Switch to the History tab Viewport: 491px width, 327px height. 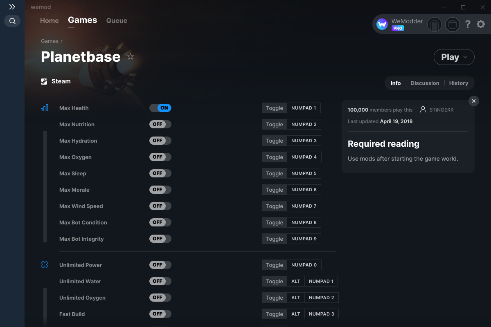(459, 83)
